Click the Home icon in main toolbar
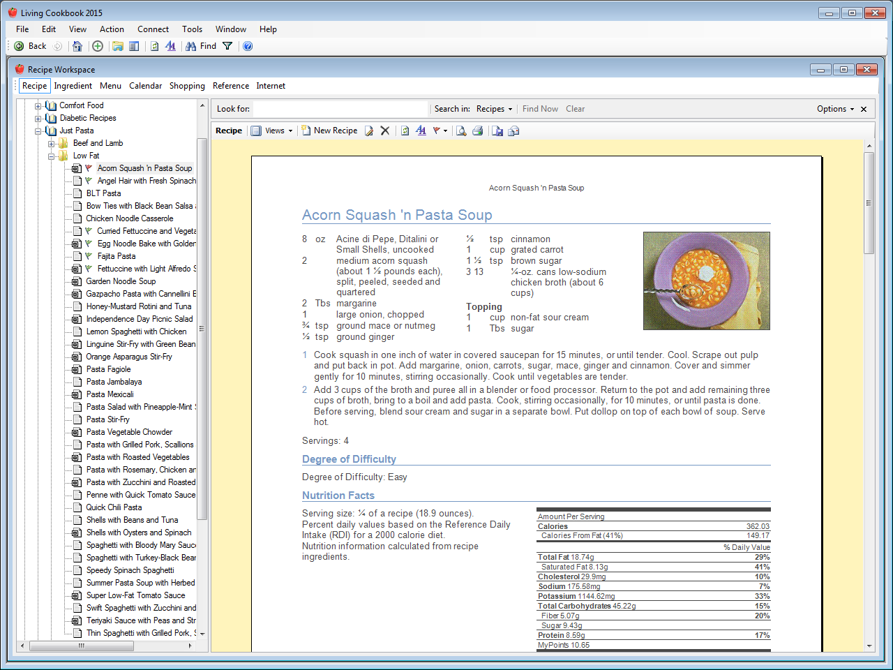The image size is (893, 670). (77, 46)
